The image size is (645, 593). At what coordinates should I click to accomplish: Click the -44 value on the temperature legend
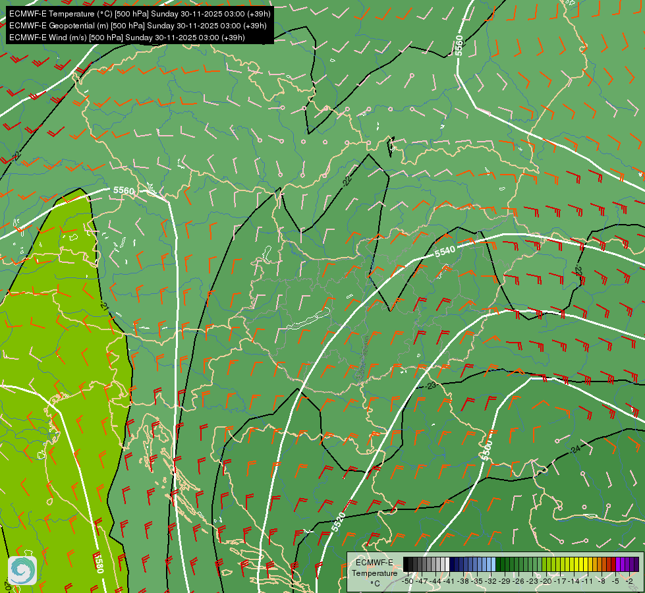[435, 581]
